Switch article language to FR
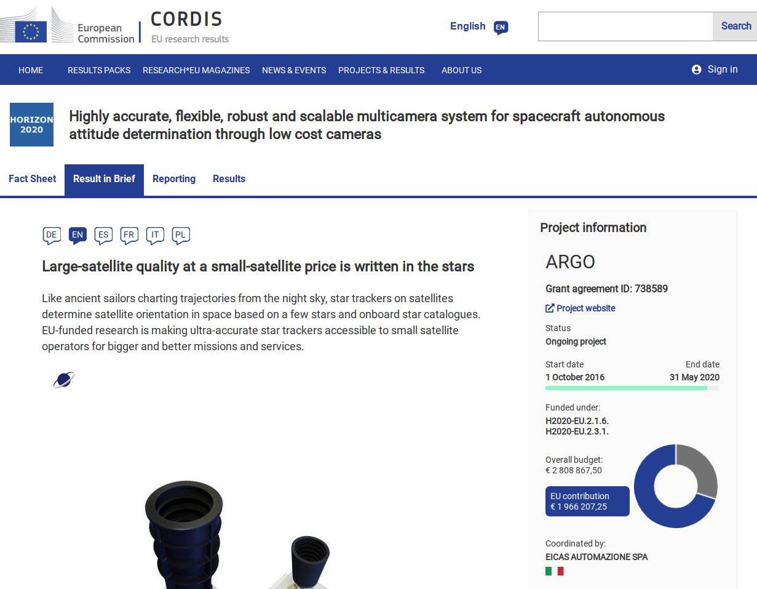757x589 pixels. coord(129,235)
